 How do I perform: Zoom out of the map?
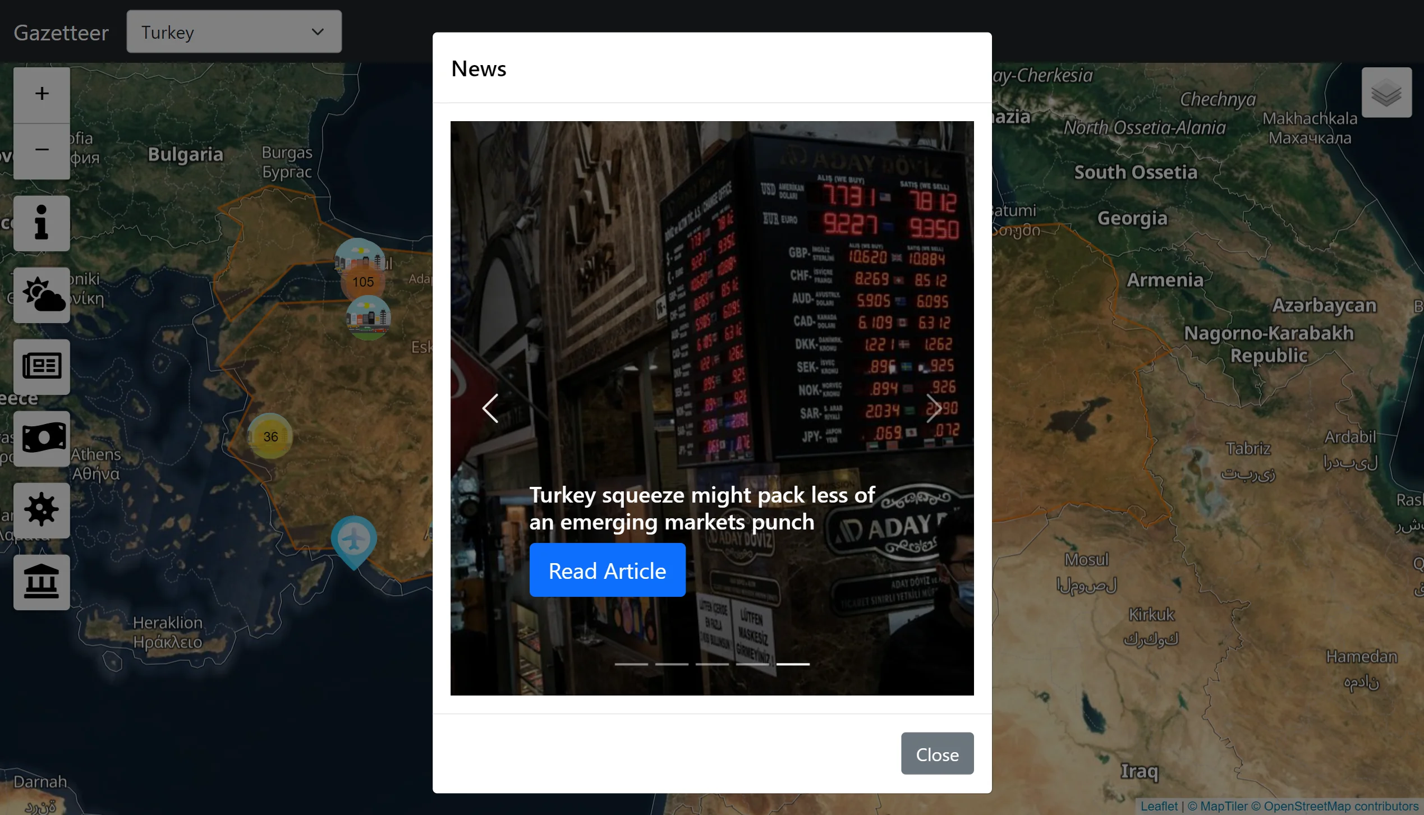41,149
